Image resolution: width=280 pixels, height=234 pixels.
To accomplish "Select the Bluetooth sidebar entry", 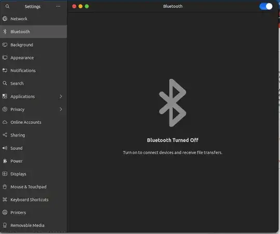I will click(34, 32).
